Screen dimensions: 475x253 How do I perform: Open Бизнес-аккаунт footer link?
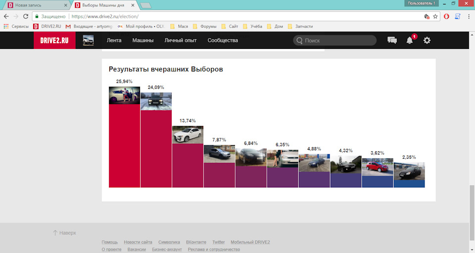pyautogui.click(x=167, y=250)
